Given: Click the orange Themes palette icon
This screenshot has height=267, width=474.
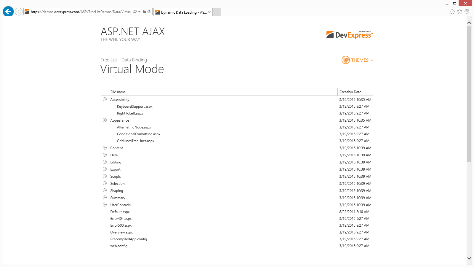Looking at the screenshot, I should 346,60.
